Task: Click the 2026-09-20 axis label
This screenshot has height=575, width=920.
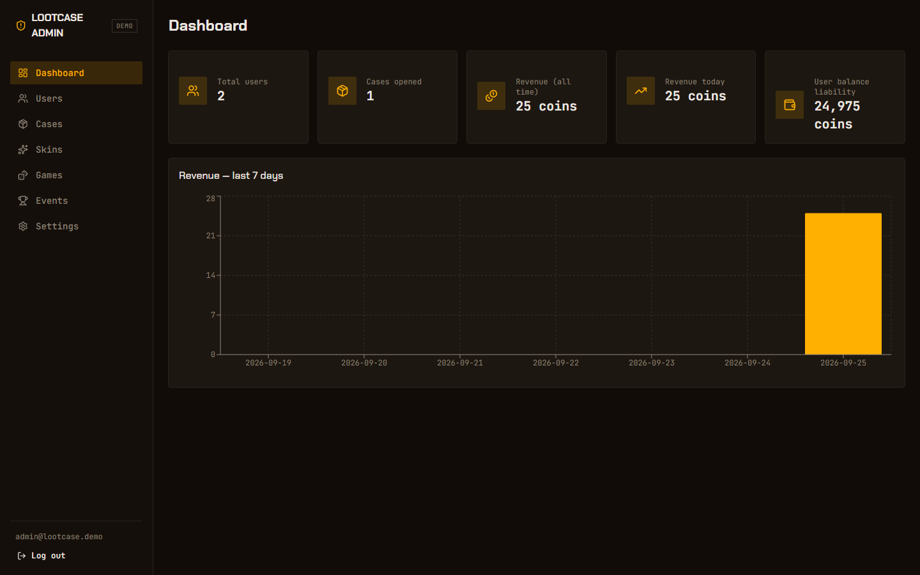Action: coord(364,363)
